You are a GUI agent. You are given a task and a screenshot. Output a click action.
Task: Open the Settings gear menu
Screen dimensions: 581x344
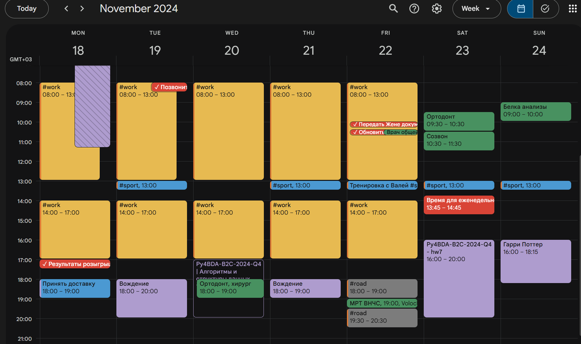point(437,9)
